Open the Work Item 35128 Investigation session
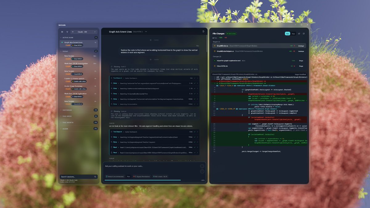Image resolution: width=370 pixels, height=208 pixels. coord(79,65)
